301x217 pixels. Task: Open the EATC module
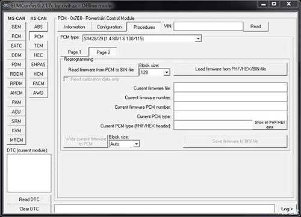(x=16, y=46)
